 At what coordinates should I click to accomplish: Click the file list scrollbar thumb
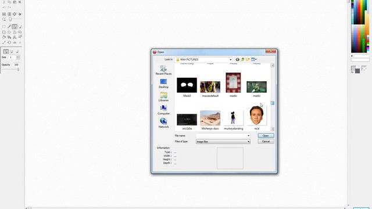(x=273, y=103)
